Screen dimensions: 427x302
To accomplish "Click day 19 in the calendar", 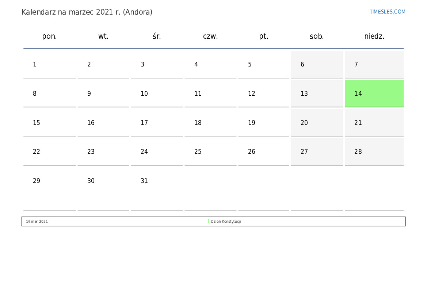I will point(264,123).
